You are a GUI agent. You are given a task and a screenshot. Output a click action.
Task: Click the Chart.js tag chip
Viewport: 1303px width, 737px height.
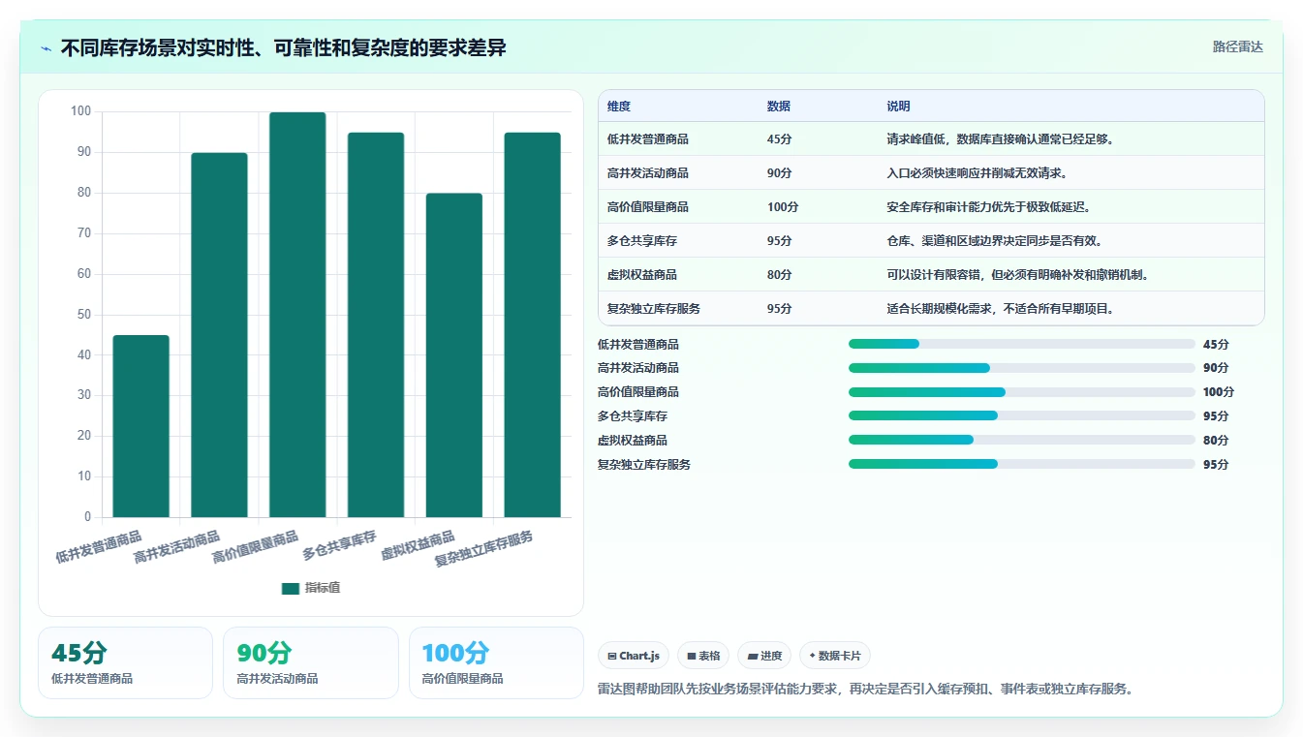coord(634,656)
